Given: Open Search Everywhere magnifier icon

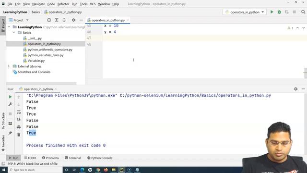Looking at the screenshot, I should (303, 12).
